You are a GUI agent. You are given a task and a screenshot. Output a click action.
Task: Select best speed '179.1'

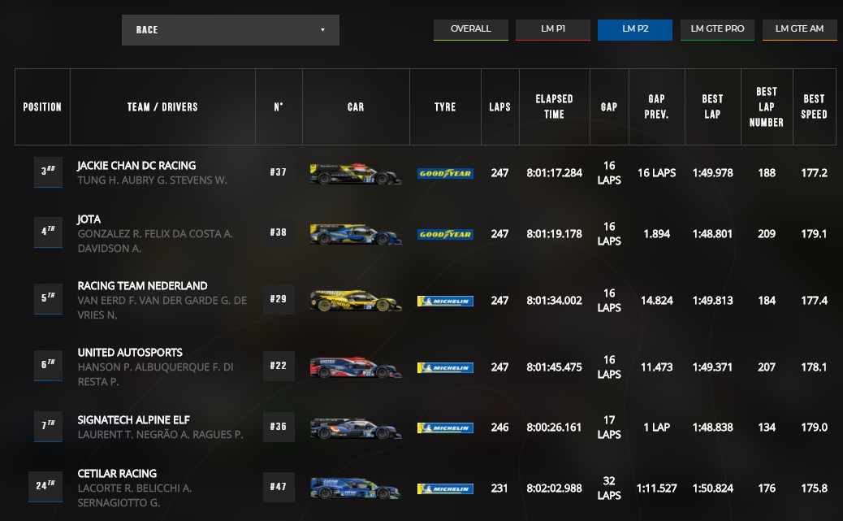[x=814, y=234]
